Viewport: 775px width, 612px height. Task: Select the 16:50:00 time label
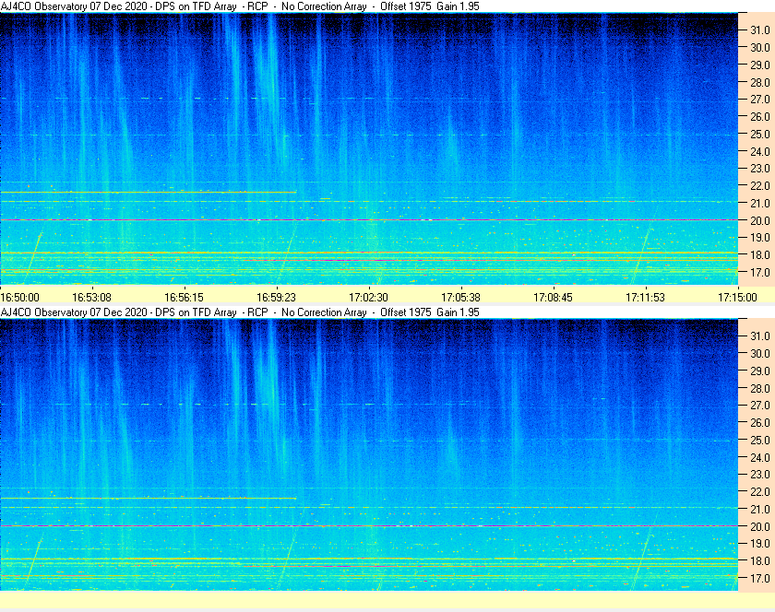[x=19, y=298]
